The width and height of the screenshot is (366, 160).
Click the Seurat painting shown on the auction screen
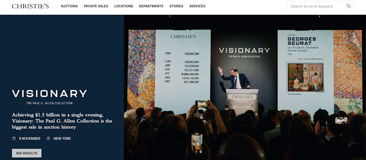coord(305,77)
